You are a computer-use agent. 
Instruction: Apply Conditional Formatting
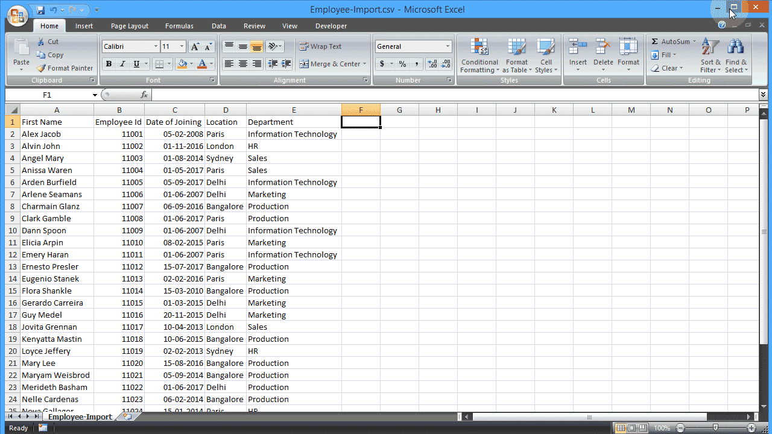coord(479,55)
